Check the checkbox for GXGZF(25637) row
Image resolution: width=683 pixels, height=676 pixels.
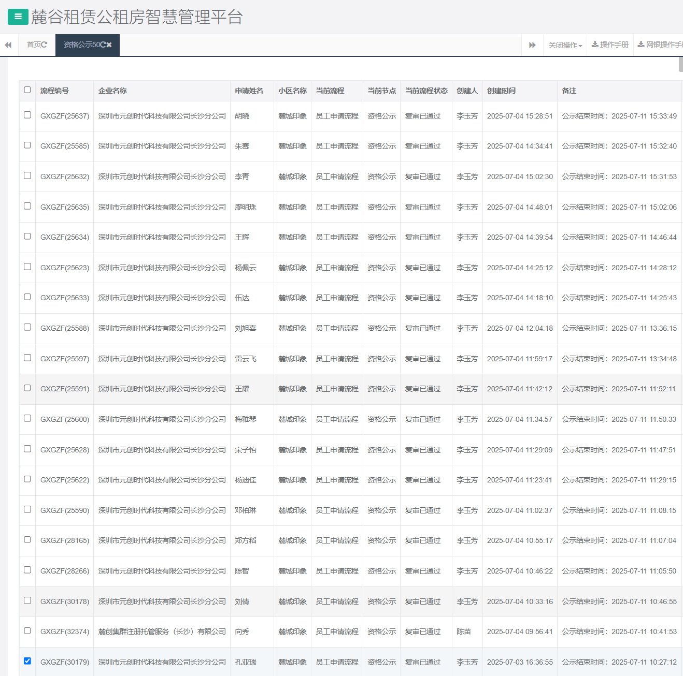pyautogui.click(x=27, y=115)
